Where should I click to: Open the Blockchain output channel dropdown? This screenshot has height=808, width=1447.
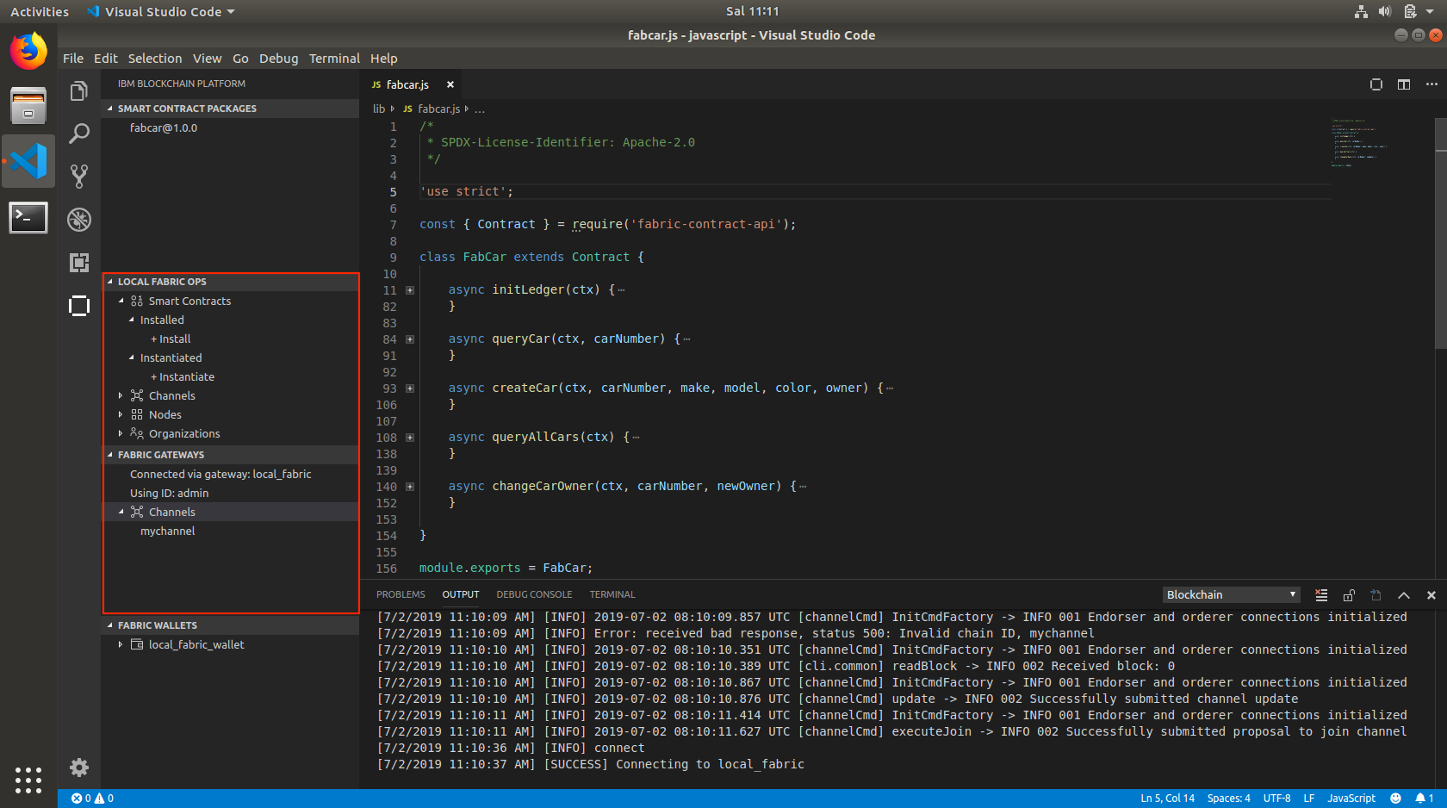(1231, 595)
